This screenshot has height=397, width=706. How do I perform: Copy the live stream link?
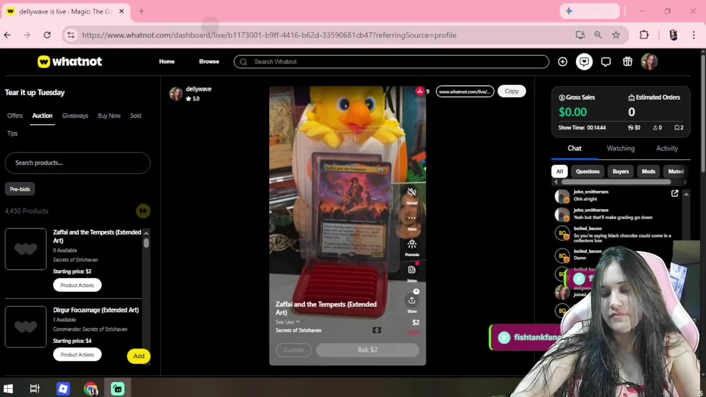point(511,91)
